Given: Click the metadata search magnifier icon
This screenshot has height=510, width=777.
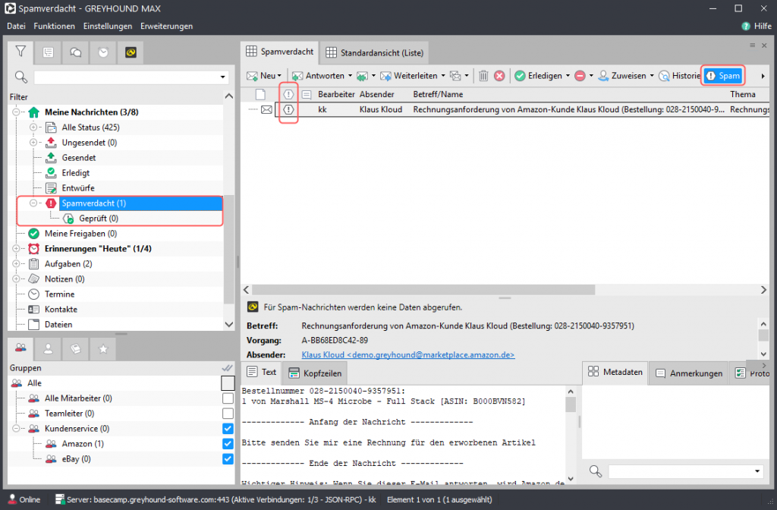Looking at the screenshot, I should coord(596,471).
